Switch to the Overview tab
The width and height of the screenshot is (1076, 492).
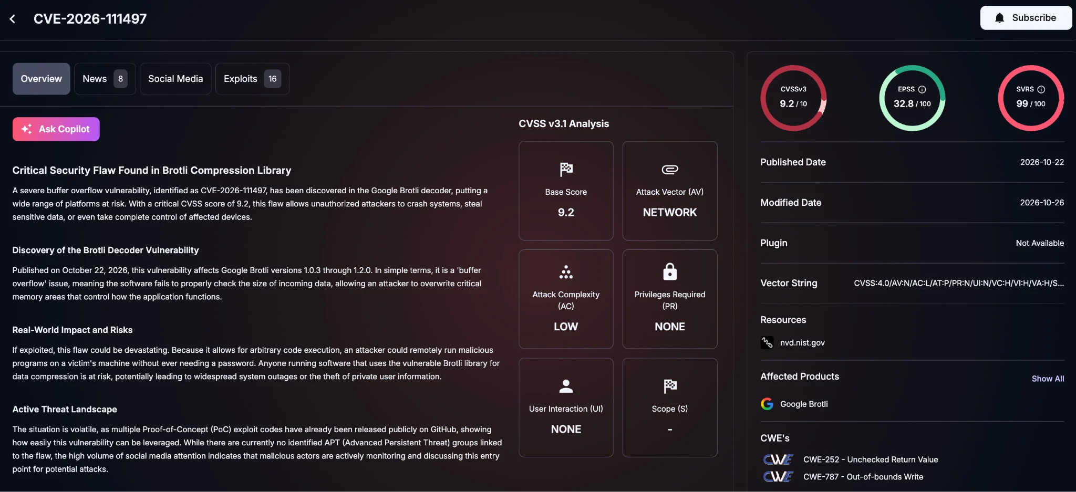(x=41, y=79)
